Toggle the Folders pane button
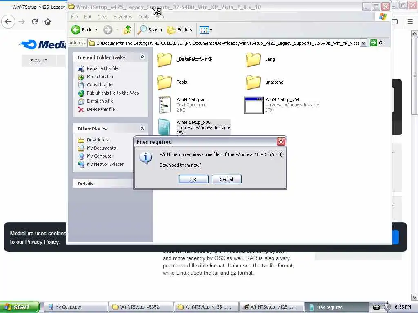Screen dimensions: 418x313 coord(180,30)
